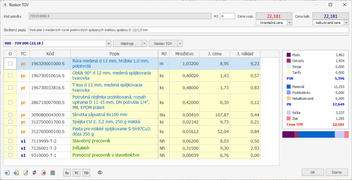Select checkbox for Skrutka zápustná 8x100 mm
Screen dimensions: 352x180
(10, 115)
